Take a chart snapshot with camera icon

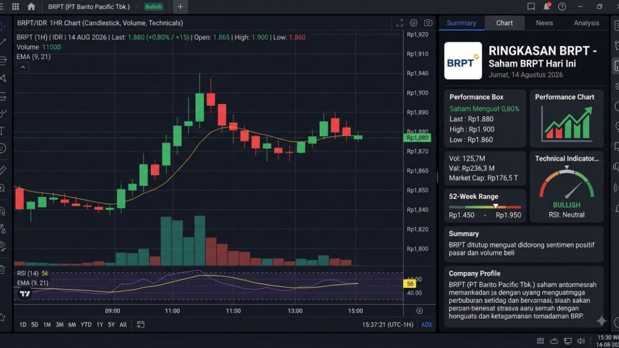pos(428,23)
